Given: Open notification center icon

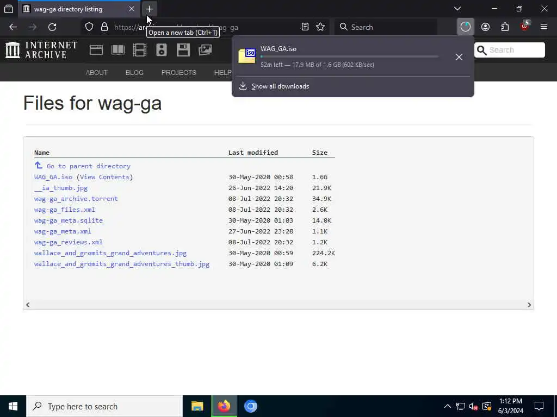Looking at the screenshot, I should (x=539, y=406).
